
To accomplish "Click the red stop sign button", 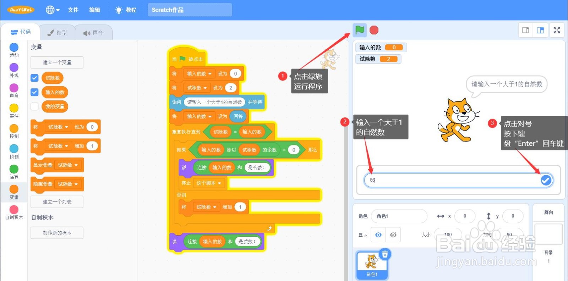I will tap(374, 30).
